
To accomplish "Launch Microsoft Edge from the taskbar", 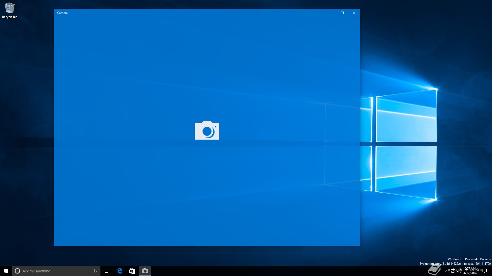I will coord(120,271).
